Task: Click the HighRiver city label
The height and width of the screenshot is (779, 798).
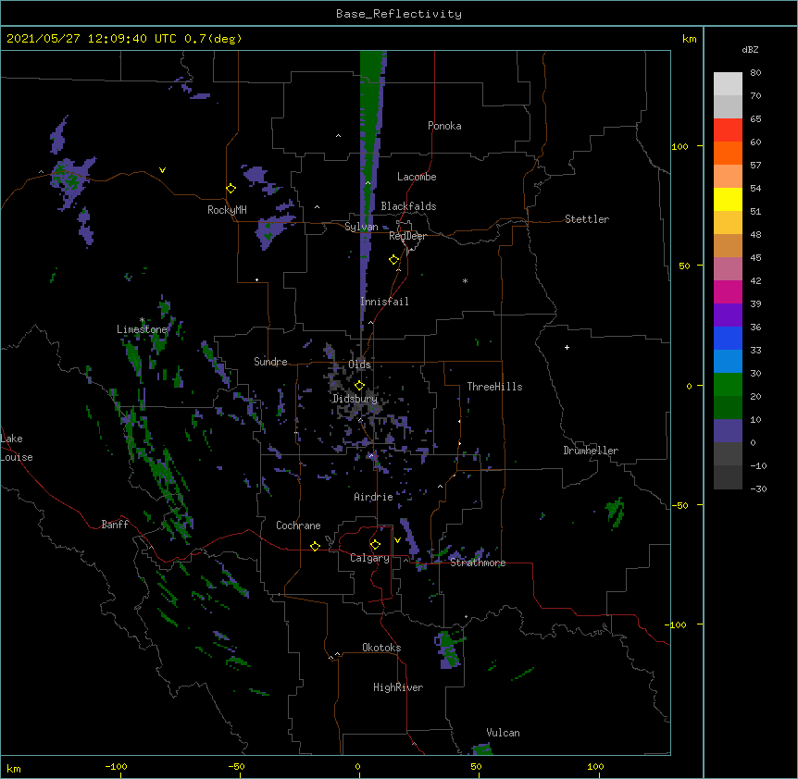Action: pyautogui.click(x=398, y=687)
